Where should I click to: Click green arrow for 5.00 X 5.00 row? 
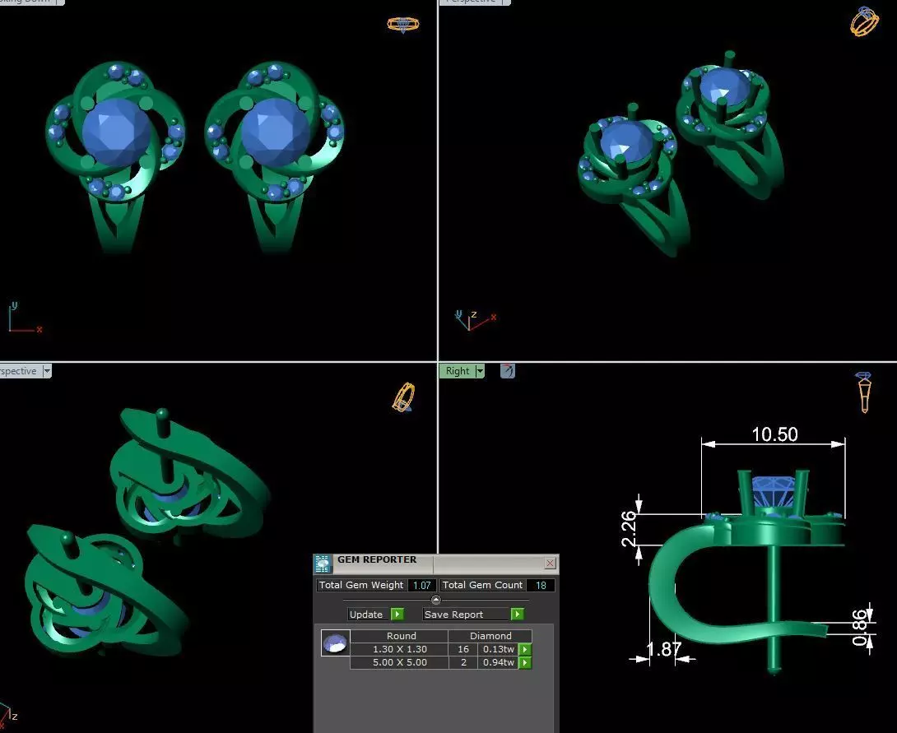[x=524, y=663]
